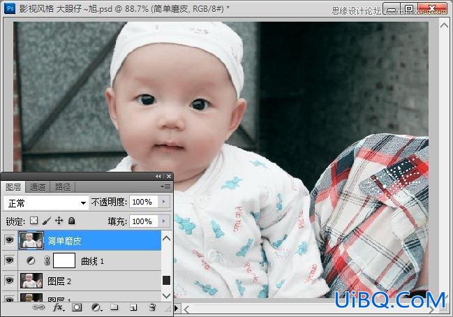Lock image pixels brush icon
The height and width of the screenshot is (317, 453).
coord(47,221)
